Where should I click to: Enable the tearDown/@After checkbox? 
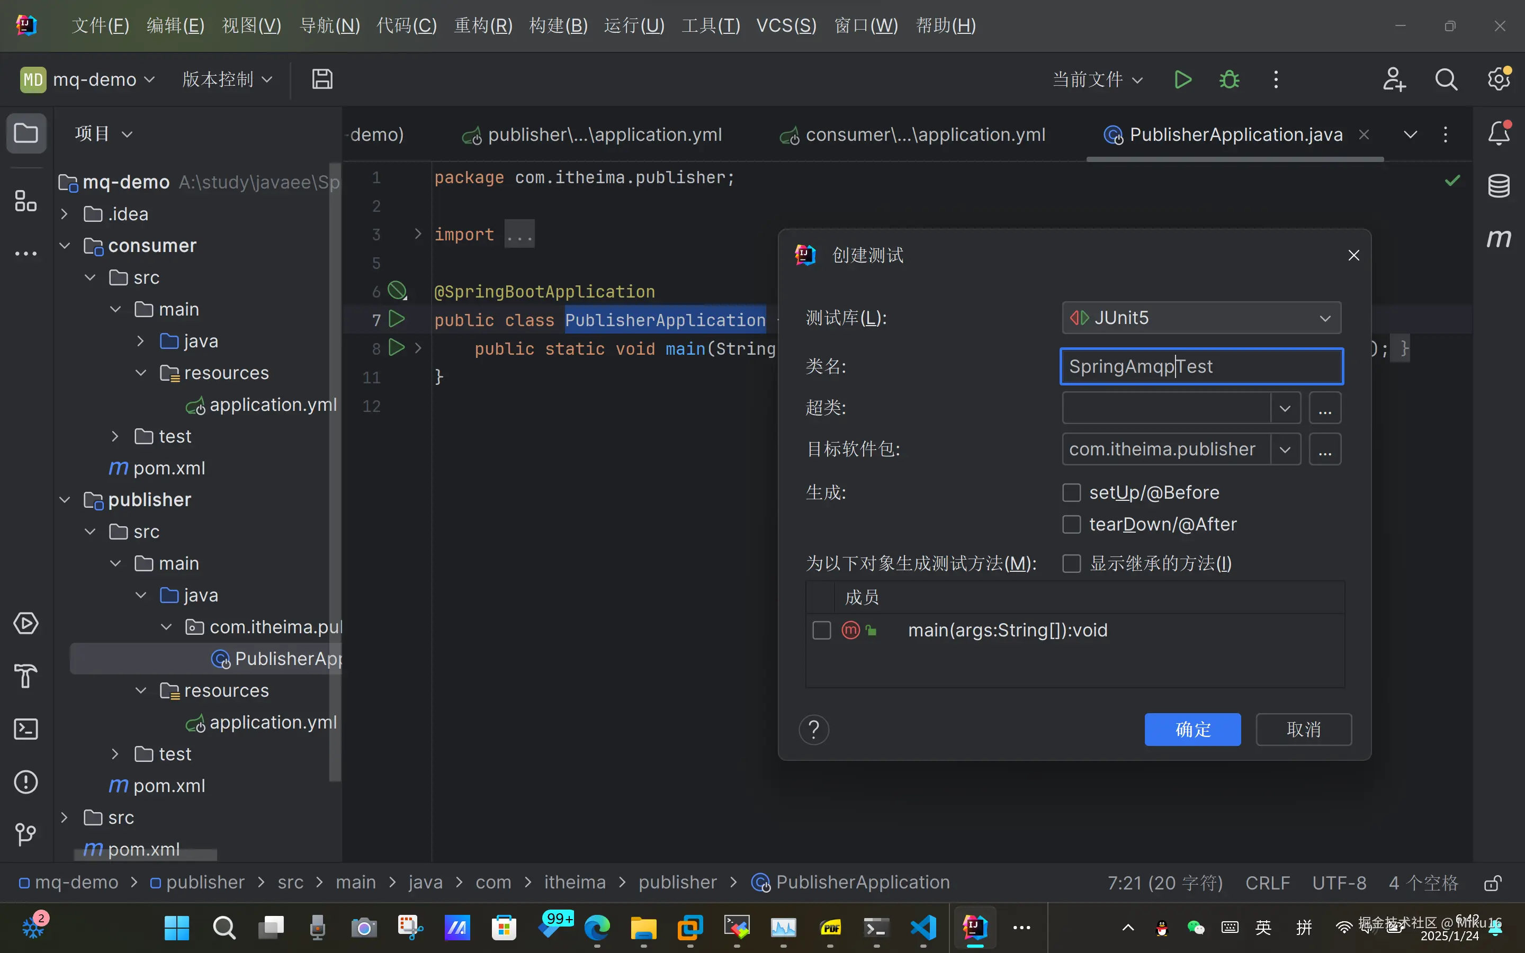(x=1071, y=524)
